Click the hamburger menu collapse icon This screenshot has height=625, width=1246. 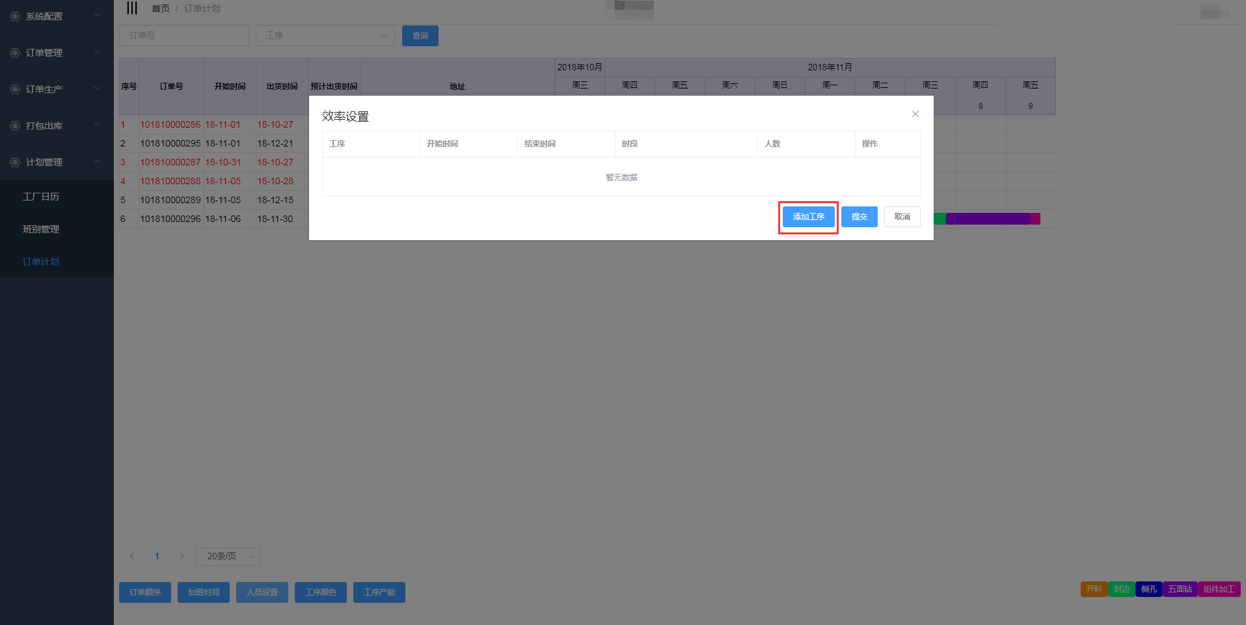click(132, 8)
